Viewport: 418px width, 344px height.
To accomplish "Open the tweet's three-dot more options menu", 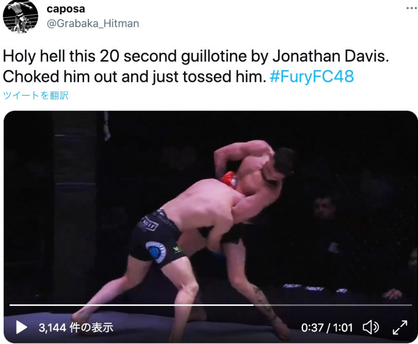I will (x=412, y=8).
